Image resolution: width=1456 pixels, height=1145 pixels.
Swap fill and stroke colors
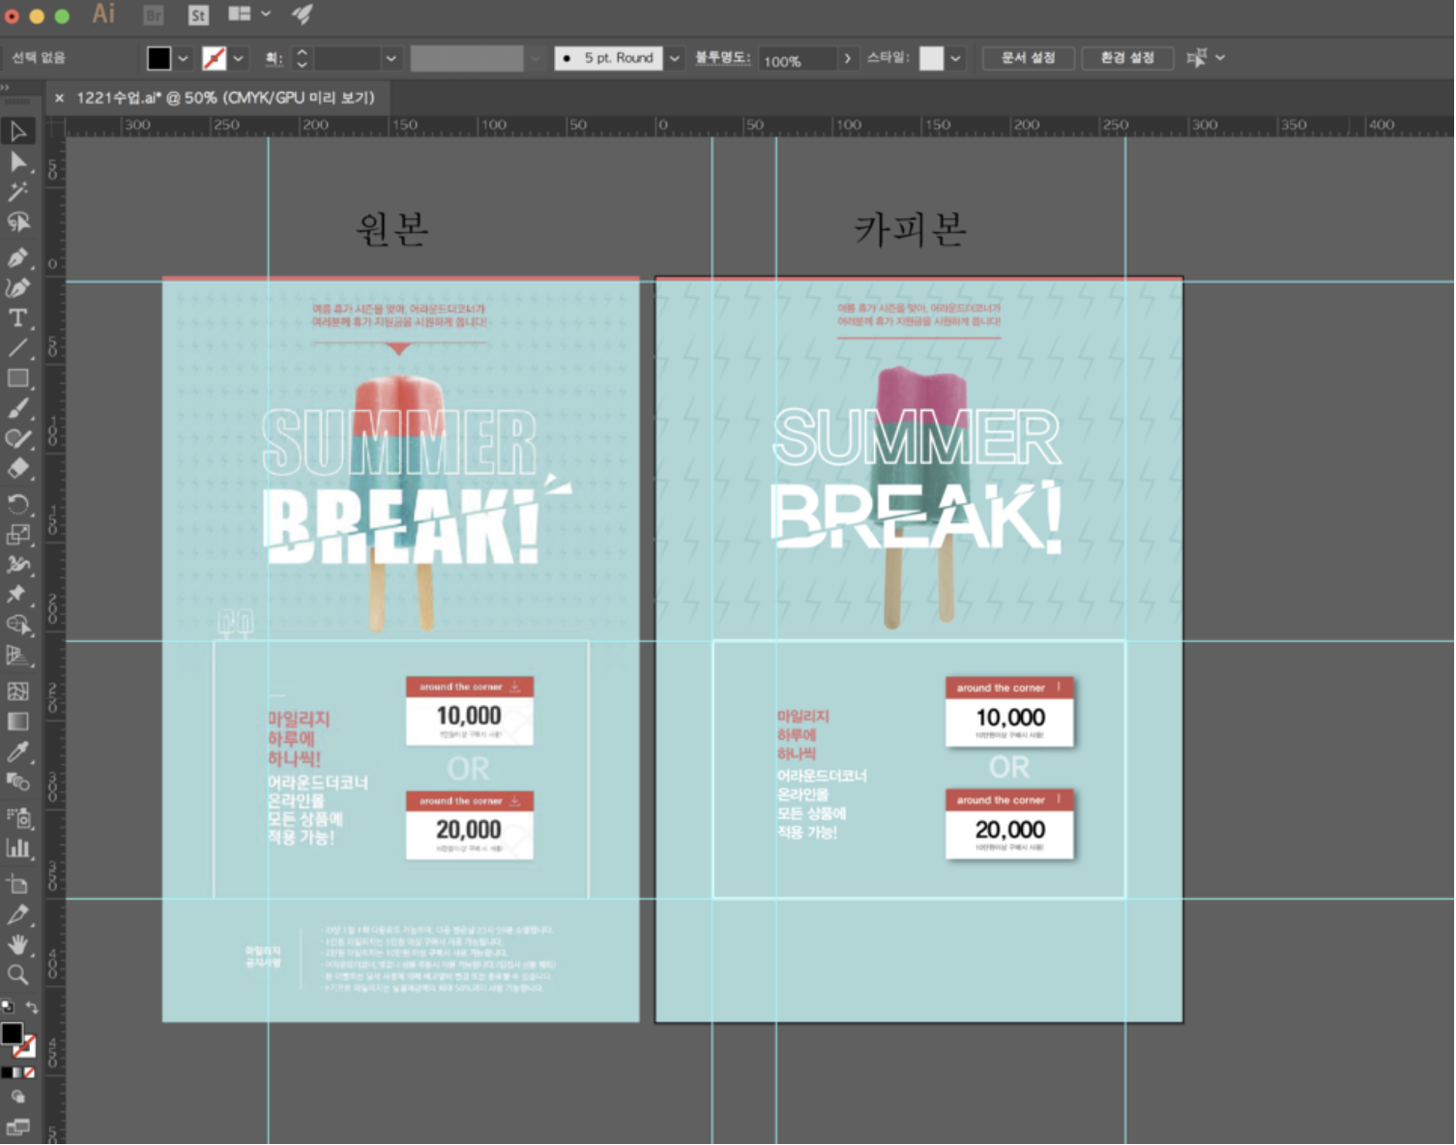point(31,1007)
